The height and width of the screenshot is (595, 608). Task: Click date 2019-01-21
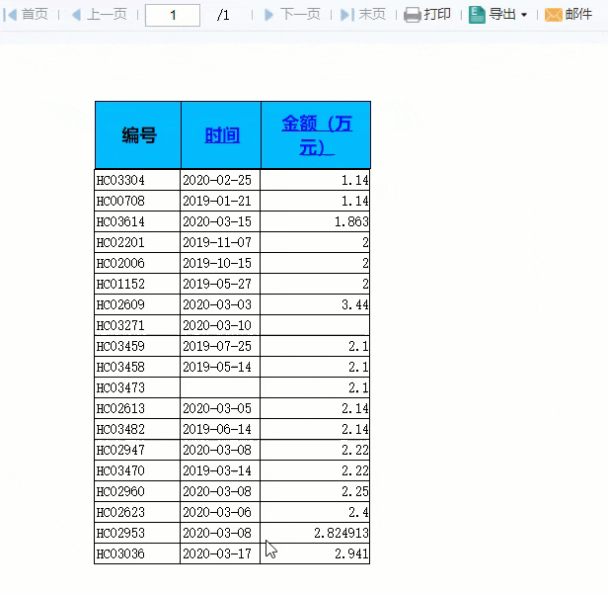point(217,201)
